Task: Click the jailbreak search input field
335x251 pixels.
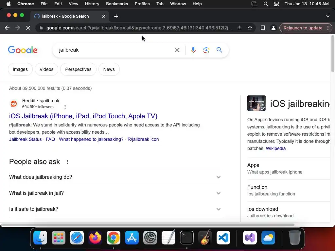Action: (x=115, y=50)
